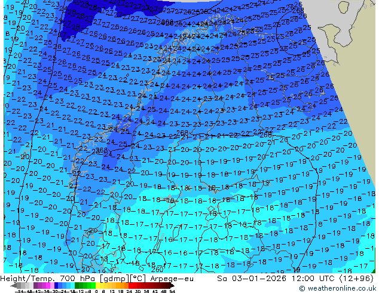379x293 pixels.
Task: Click the forecast date 'Sa 03-01-2026'
Action: click(252, 279)
